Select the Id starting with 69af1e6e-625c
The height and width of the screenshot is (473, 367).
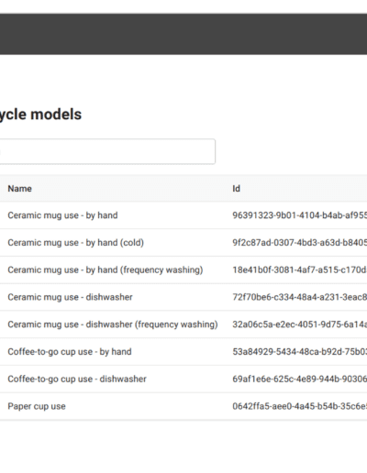point(300,379)
